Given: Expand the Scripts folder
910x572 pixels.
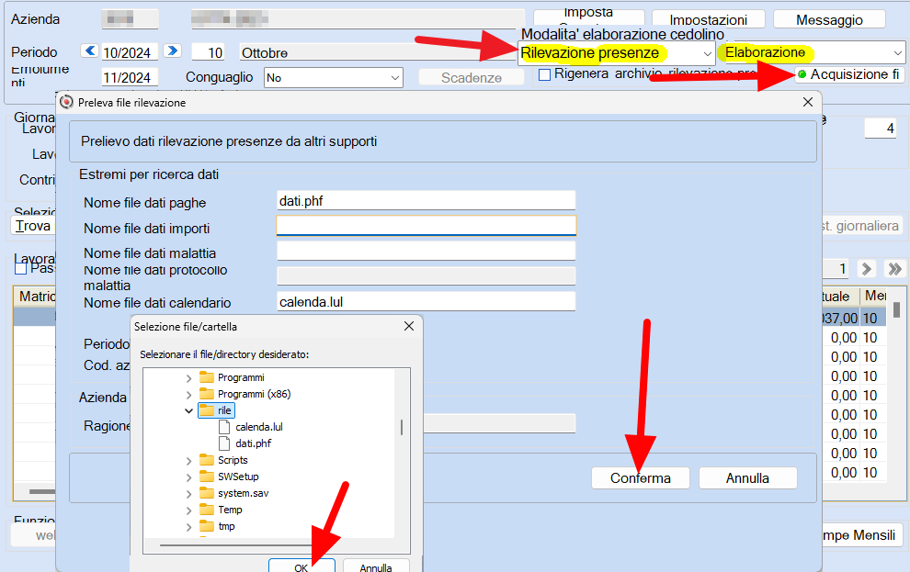Looking at the screenshot, I should coord(188,461).
